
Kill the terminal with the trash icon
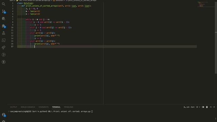click(x=207, y=107)
